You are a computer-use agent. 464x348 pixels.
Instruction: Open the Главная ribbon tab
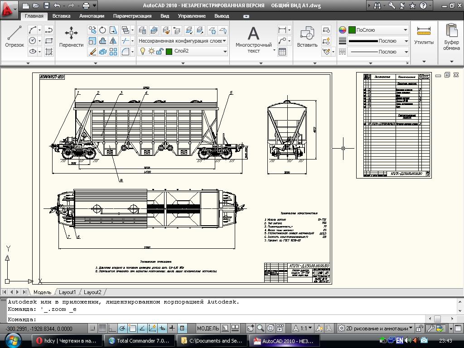point(34,16)
